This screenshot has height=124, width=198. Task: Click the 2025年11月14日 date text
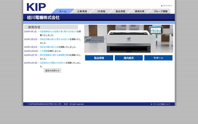[31, 51]
